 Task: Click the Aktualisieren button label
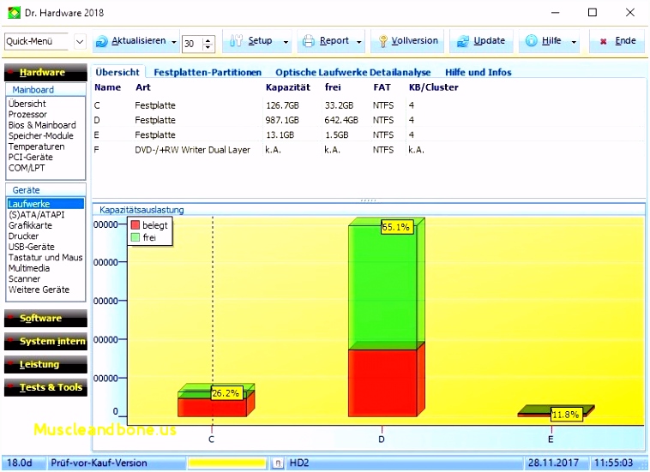tap(138, 40)
